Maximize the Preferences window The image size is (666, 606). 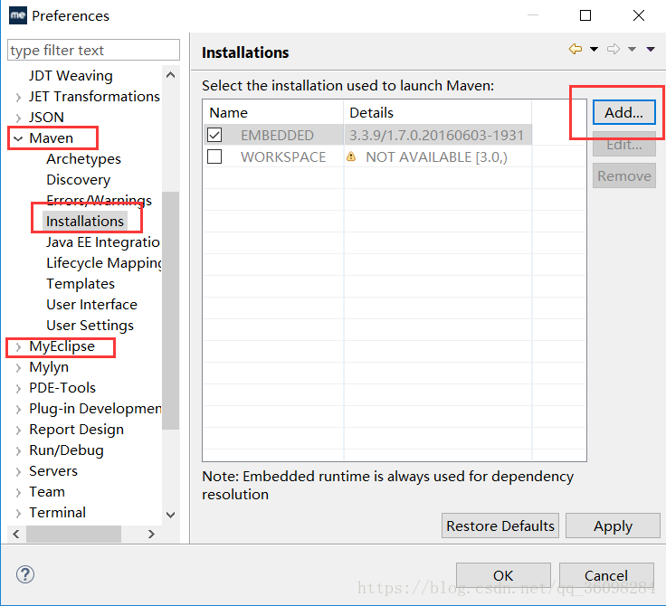(585, 15)
